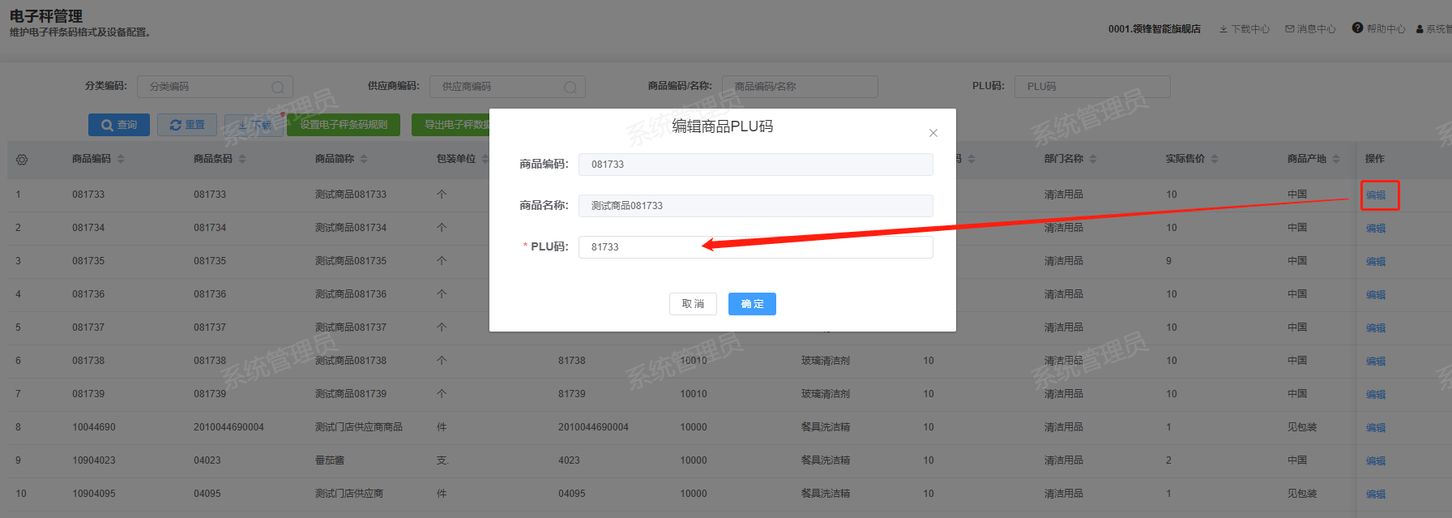Viewport: 1452px width, 518px height.
Task: Focus the PLU码 field showing 81733
Action: pyautogui.click(x=755, y=247)
